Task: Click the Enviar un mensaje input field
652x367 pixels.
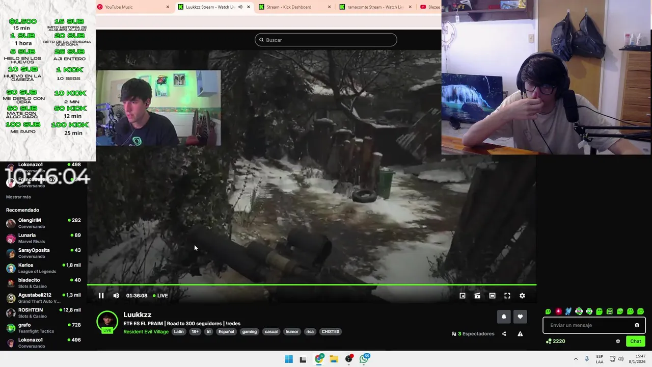Action: click(x=594, y=325)
